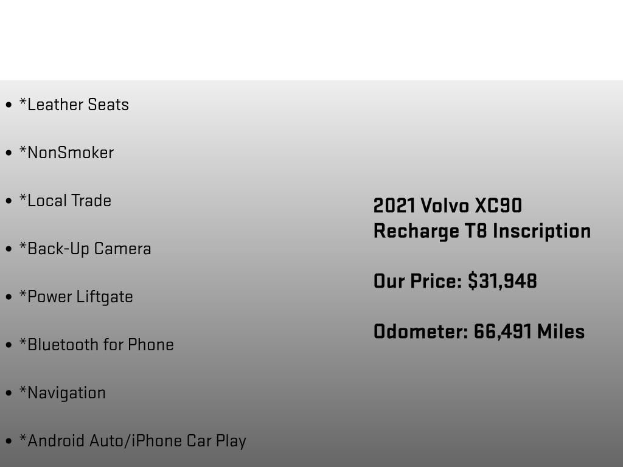The width and height of the screenshot is (623, 467).
Task: Click the Local Trade feature text
Action: click(x=65, y=201)
